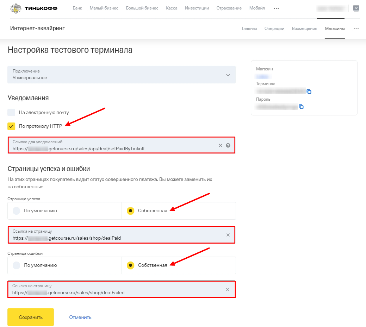Expand the 'Подключение' dropdown
Viewport: 366px width, 327px height.
point(122,75)
